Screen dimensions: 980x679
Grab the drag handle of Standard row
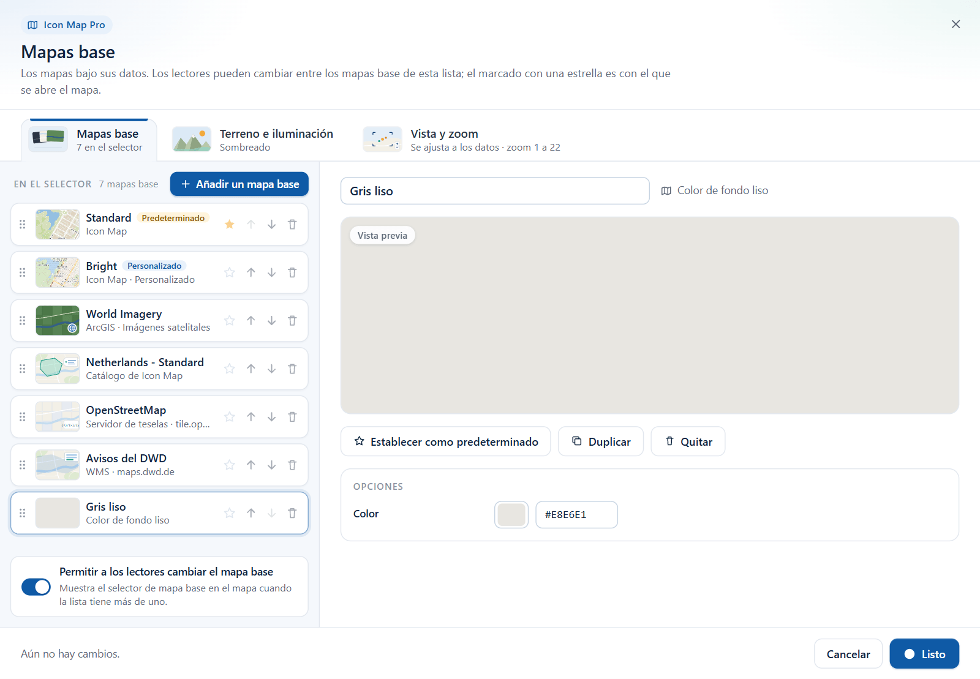point(23,224)
